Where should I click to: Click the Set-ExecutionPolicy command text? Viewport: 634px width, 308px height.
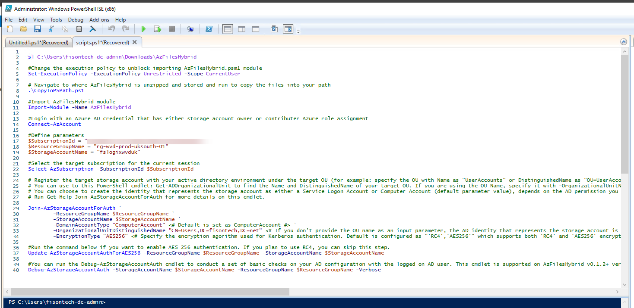[57, 74]
